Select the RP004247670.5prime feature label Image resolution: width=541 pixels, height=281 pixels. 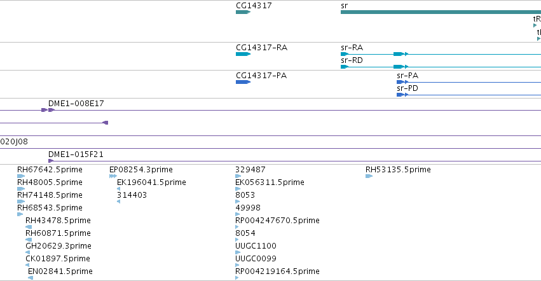tap(277, 220)
